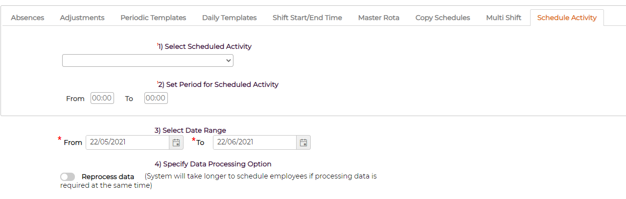Switch to the Absences tab
This screenshot has height=199, width=626.
click(27, 18)
